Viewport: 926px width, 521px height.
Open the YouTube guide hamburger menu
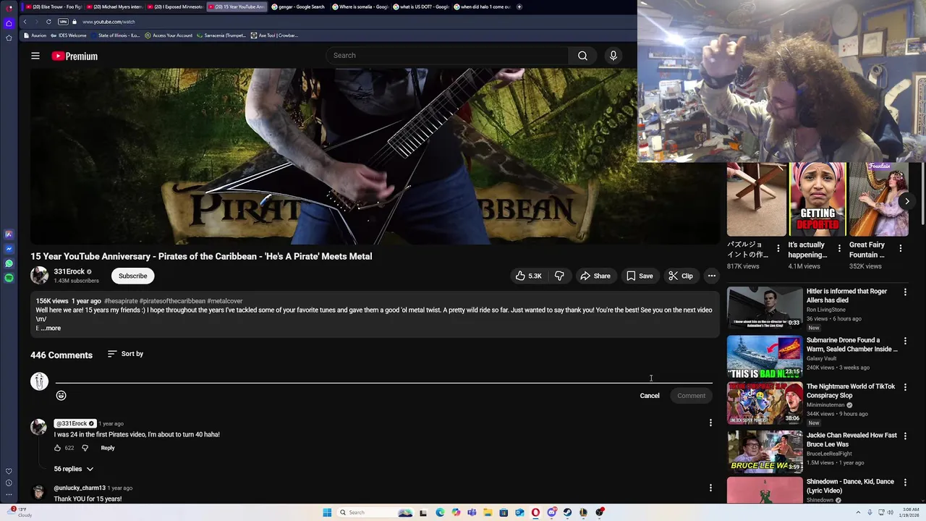35,56
